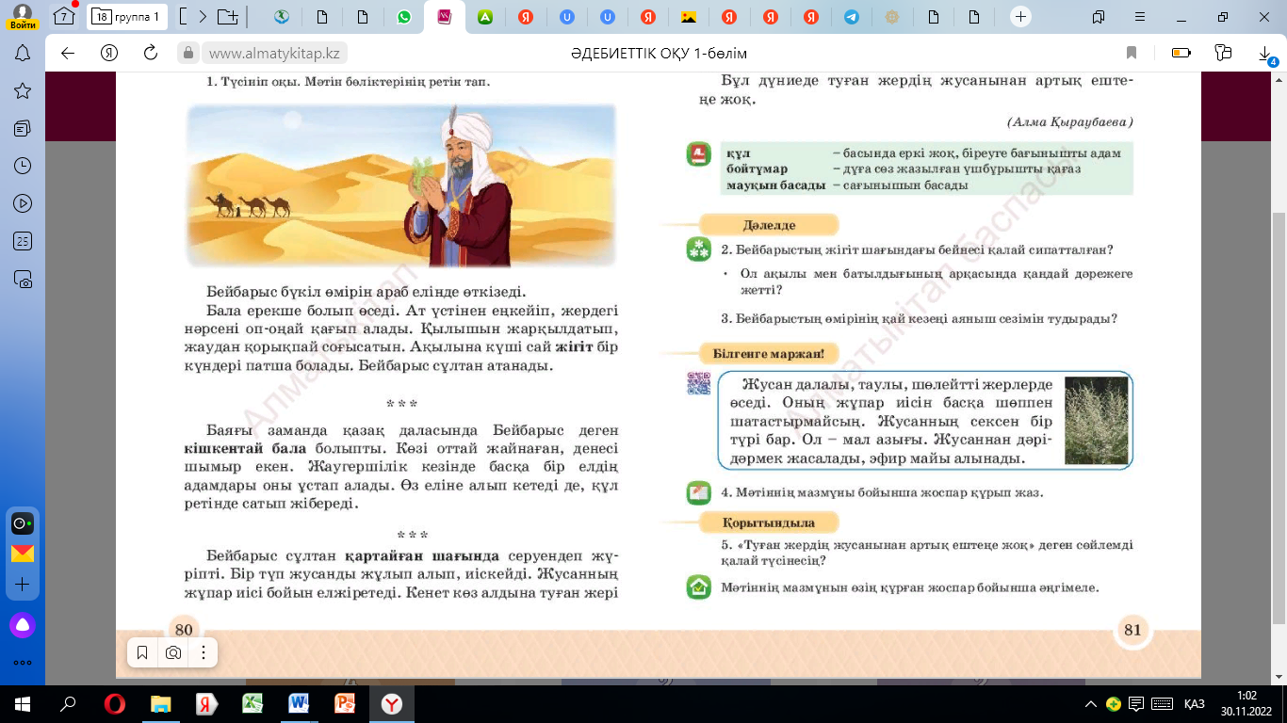1287x723 pixels.
Task: Open History clock in the sidebar
Action: [23, 166]
